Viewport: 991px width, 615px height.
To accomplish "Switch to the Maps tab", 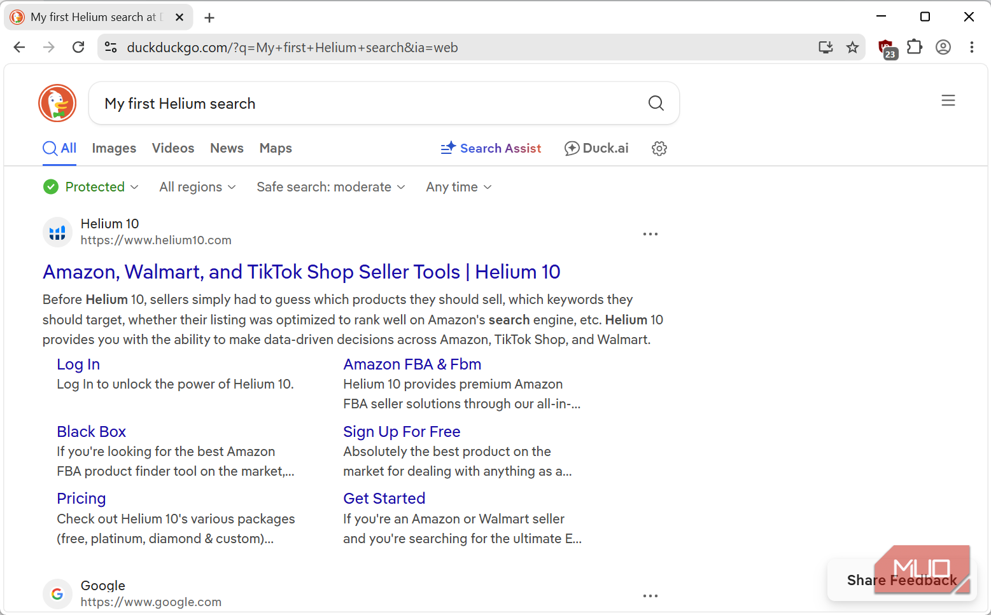I will 276,148.
